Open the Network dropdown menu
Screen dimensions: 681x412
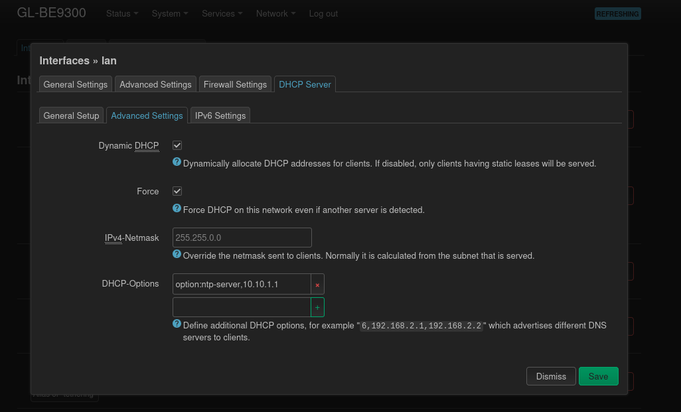275,13
